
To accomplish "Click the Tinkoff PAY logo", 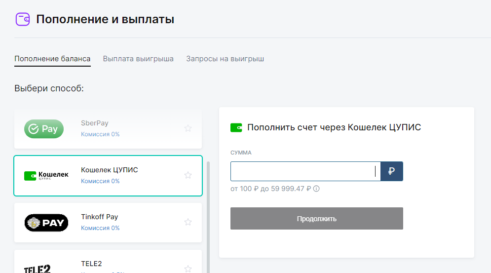I will (46, 223).
